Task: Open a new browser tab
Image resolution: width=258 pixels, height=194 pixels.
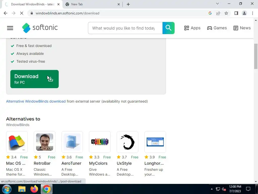Action: tap(128, 4)
